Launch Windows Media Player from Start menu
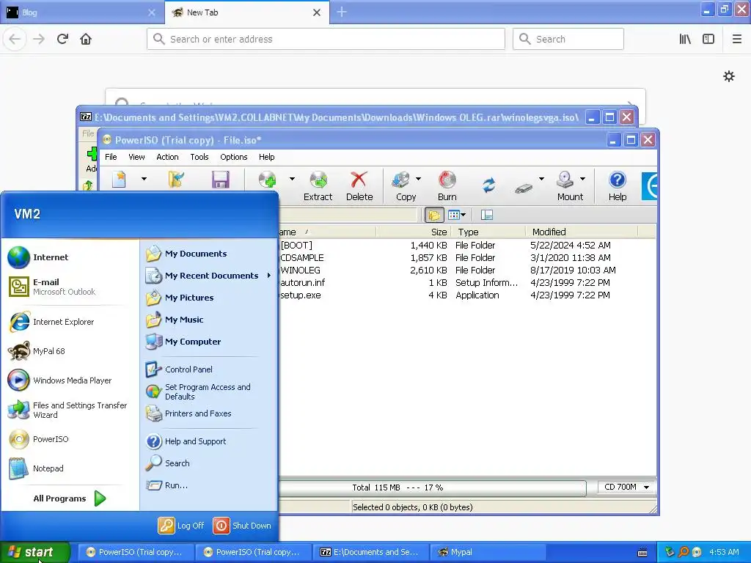The width and height of the screenshot is (751, 563). point(70,380)
